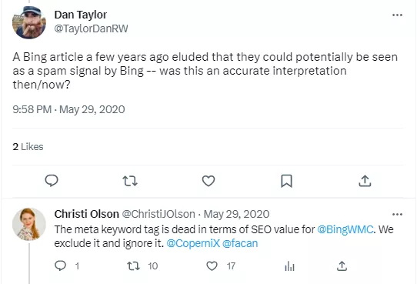Open more options on Christi Olson's reply
The image size is (417, 284).
coord(397,214)
